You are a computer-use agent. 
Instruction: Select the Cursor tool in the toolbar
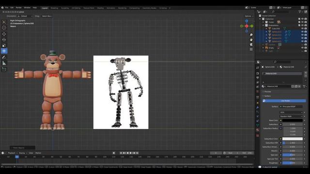pyautogui.click(x=4, y=28)
